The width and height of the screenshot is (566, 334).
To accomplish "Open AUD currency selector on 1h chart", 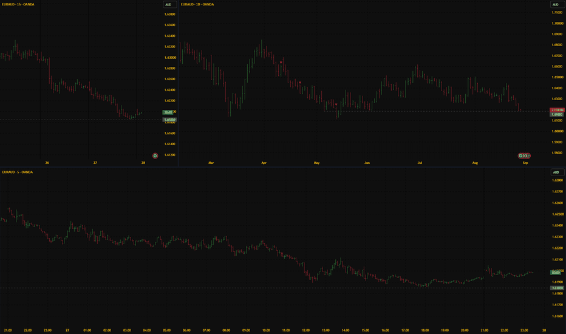I will click(169, 5).
